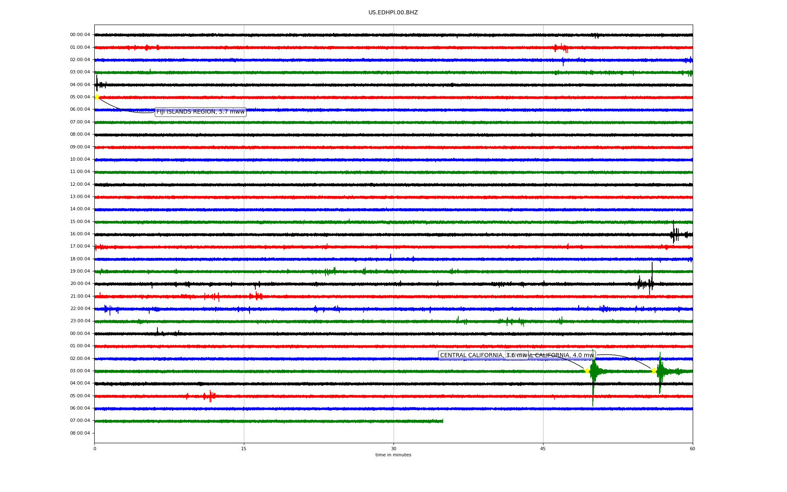Click the 08:00:04 label at the bottom
The height and width of the screenshot is (492, 787).
point(80,433)
